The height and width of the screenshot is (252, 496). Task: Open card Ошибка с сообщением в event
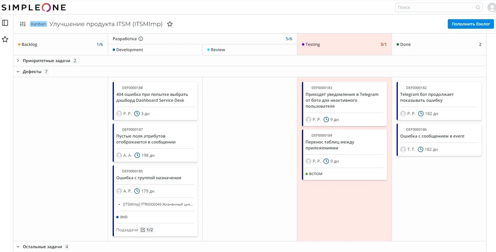tap(439, 140)
